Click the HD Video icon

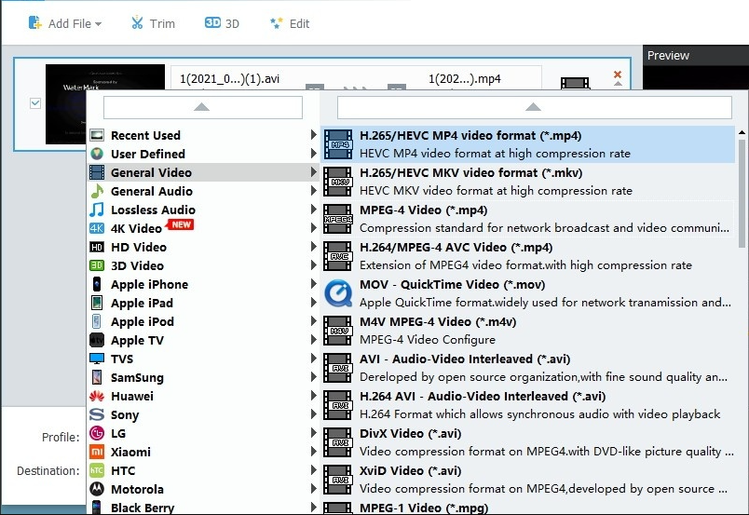click(97, 247)
